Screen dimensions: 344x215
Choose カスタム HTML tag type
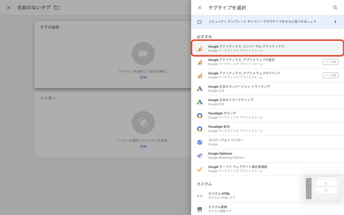pyautogui.click(x=267, y=196)
